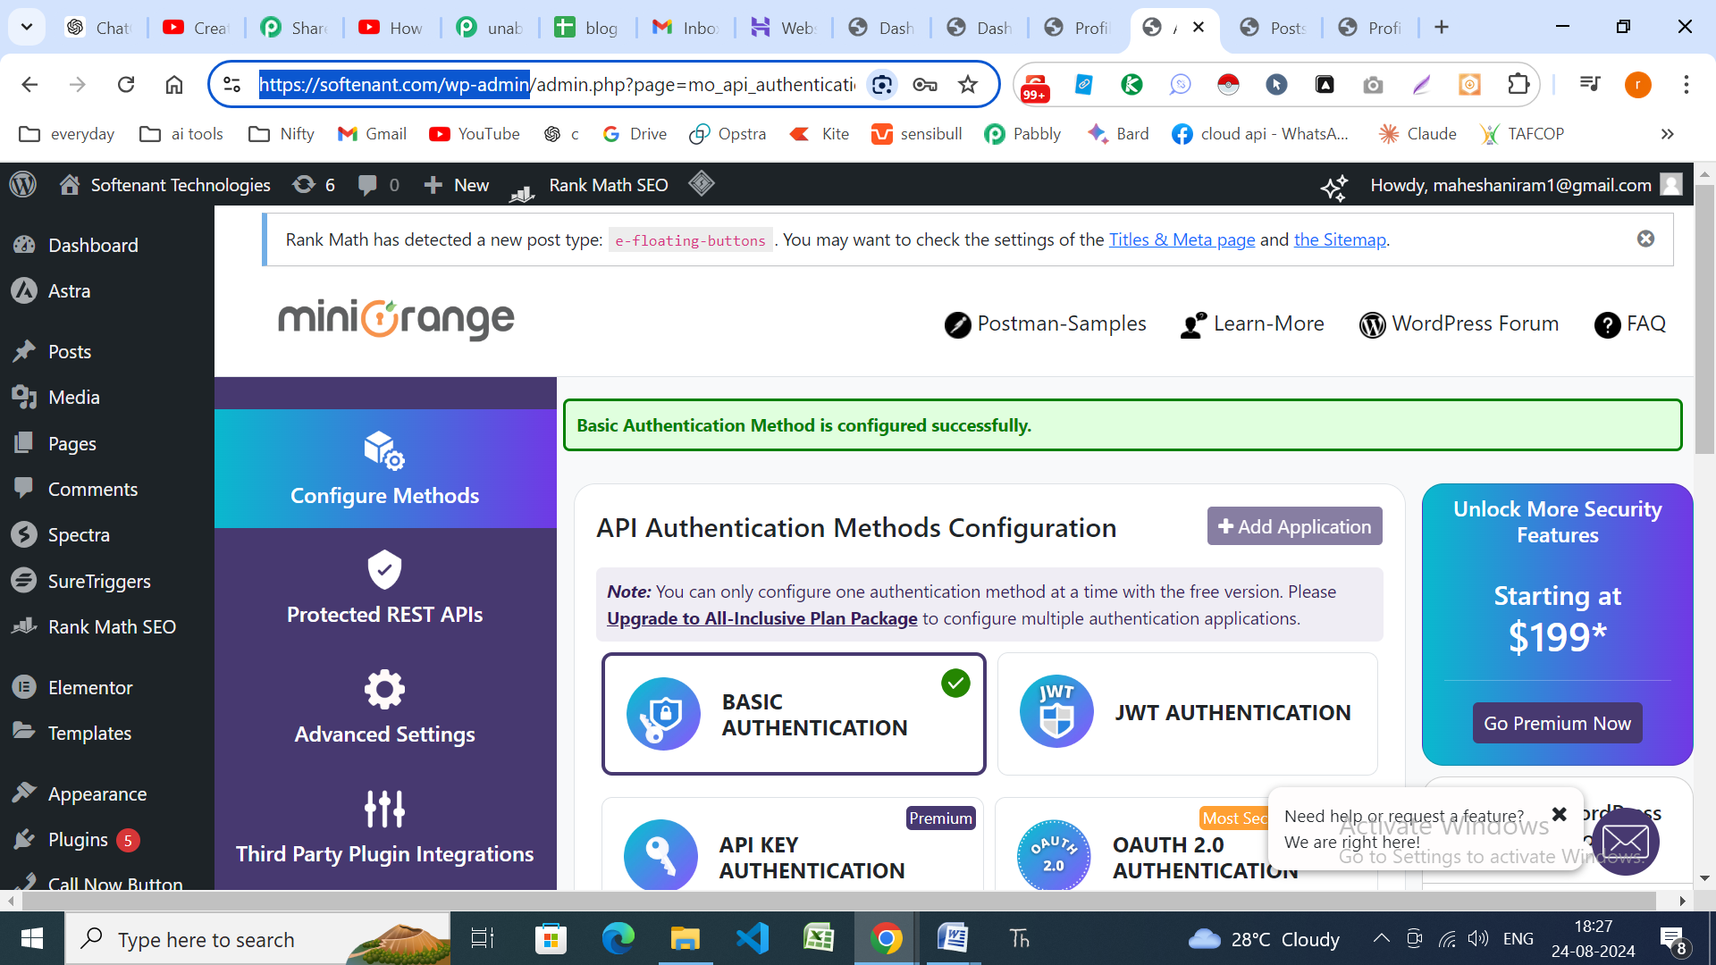
Task: Open the Gmail bookmark
Action: coord(372,134)
